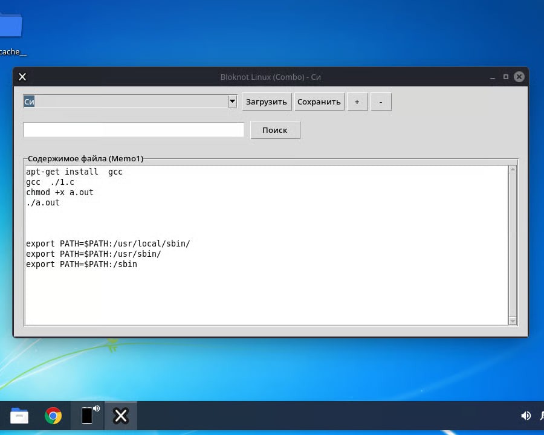Click the line 'export PATH=$PATH:/sbin'
The image size is (544, 435).
[82, 265]
